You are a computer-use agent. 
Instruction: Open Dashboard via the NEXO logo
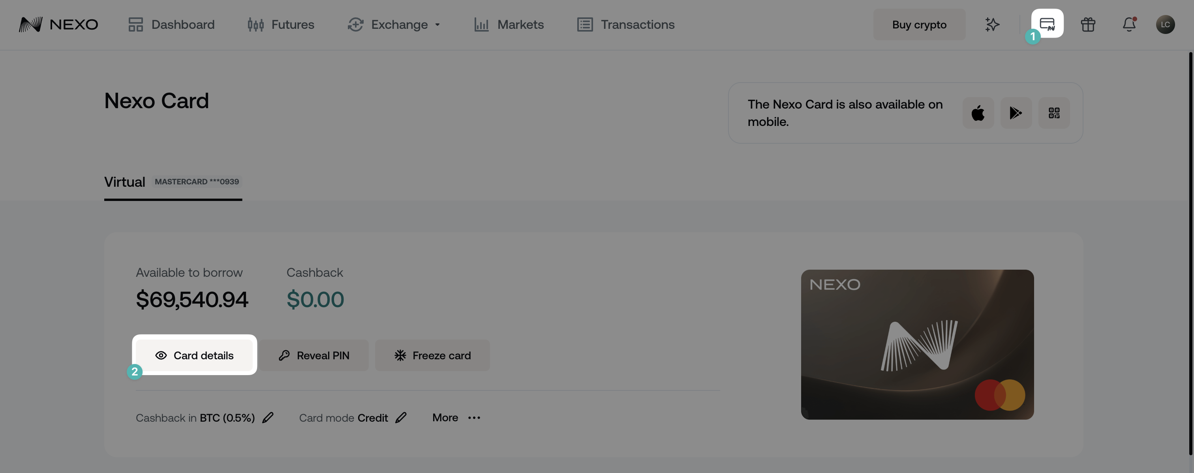(x=59, y=24)
